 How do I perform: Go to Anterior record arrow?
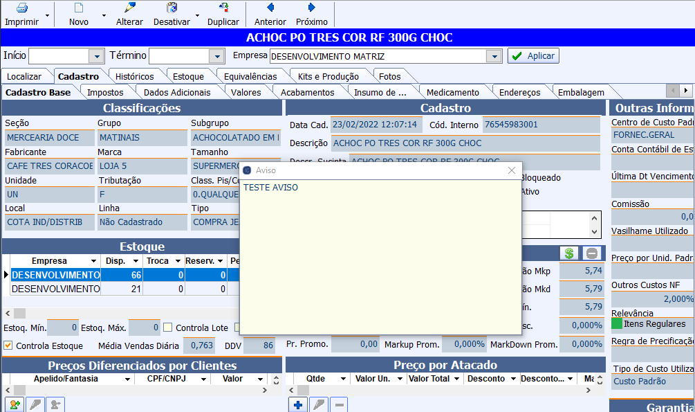(270, 9)
